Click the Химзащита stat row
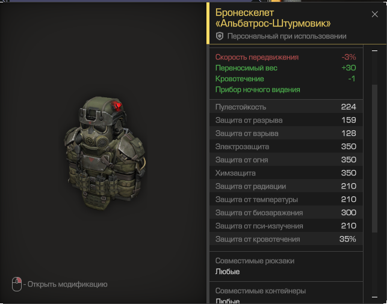The image size is (387, 304). (286, 173)
